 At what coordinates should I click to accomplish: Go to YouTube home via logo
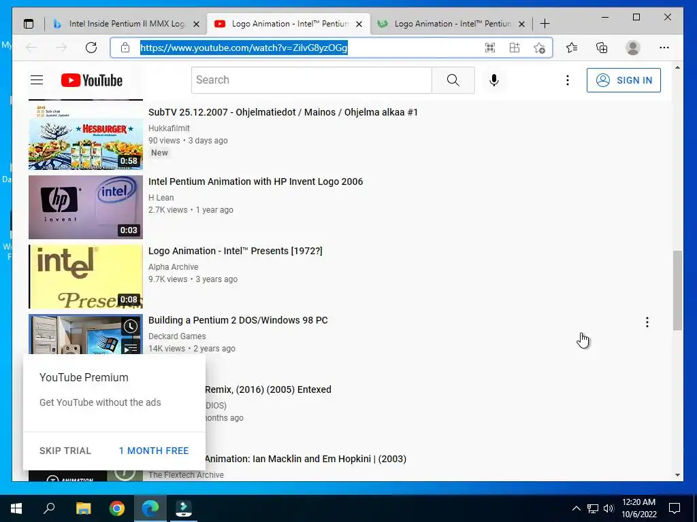click(92, 80)
